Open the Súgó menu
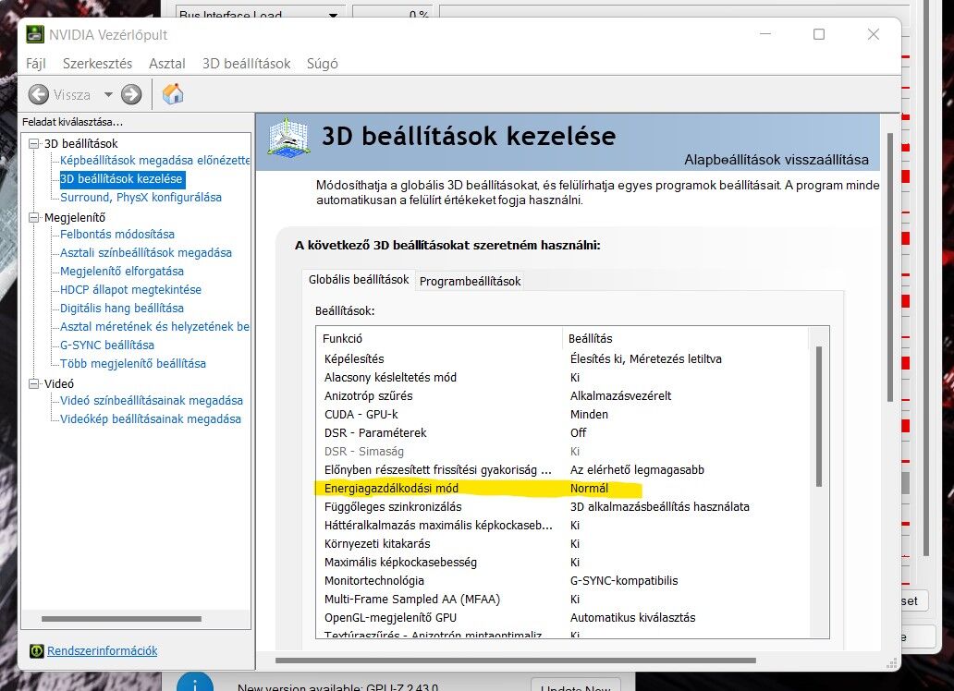Viewport: 954px width, 691px height. pos(323,63)
